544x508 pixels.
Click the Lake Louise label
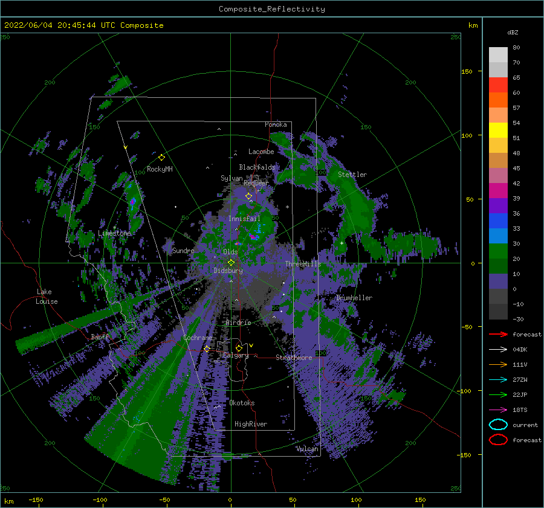[x=47, y=297]
